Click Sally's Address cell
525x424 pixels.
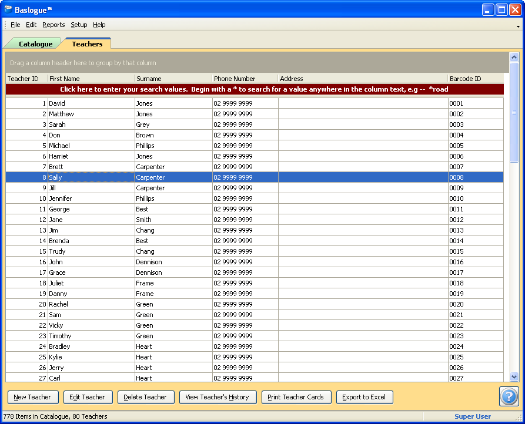[x=363, y=177]
